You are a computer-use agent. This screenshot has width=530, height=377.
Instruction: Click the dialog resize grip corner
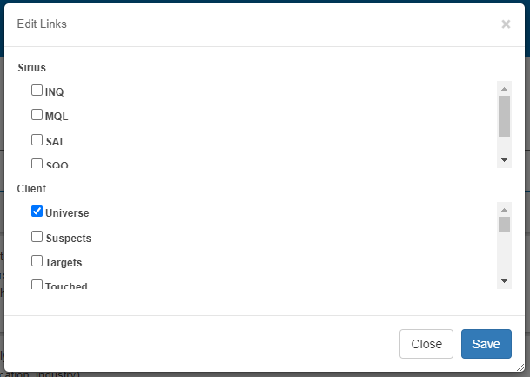click(x=520, y=368)
